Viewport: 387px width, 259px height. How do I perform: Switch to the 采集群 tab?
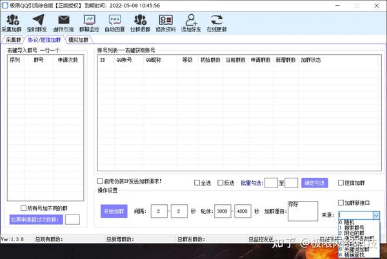click(13, 40)
